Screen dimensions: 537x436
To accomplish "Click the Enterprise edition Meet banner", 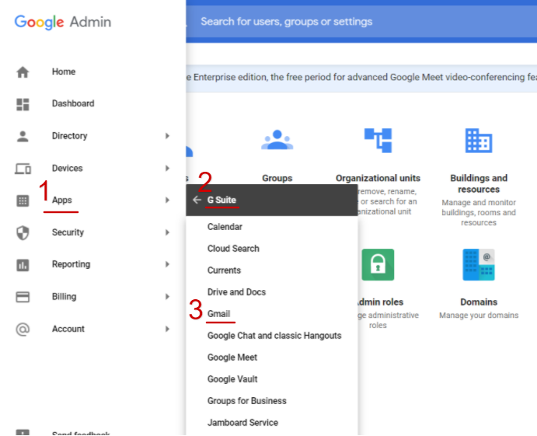I will pyautogui.click(x=361, y=78).
